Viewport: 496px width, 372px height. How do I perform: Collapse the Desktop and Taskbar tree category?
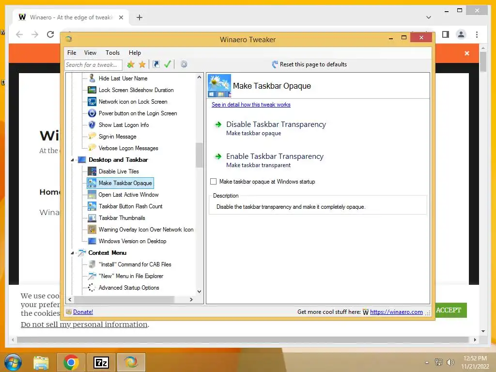72,160
